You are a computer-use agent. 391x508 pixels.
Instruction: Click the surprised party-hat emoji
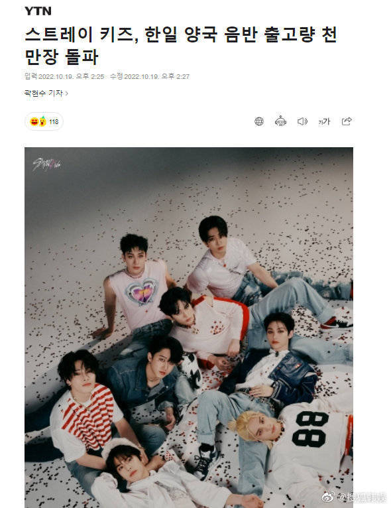(x=43, y=121)
